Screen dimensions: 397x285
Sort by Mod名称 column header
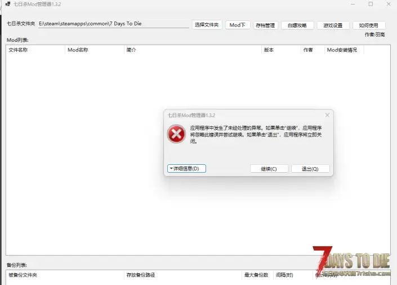(x=94, y=50)
